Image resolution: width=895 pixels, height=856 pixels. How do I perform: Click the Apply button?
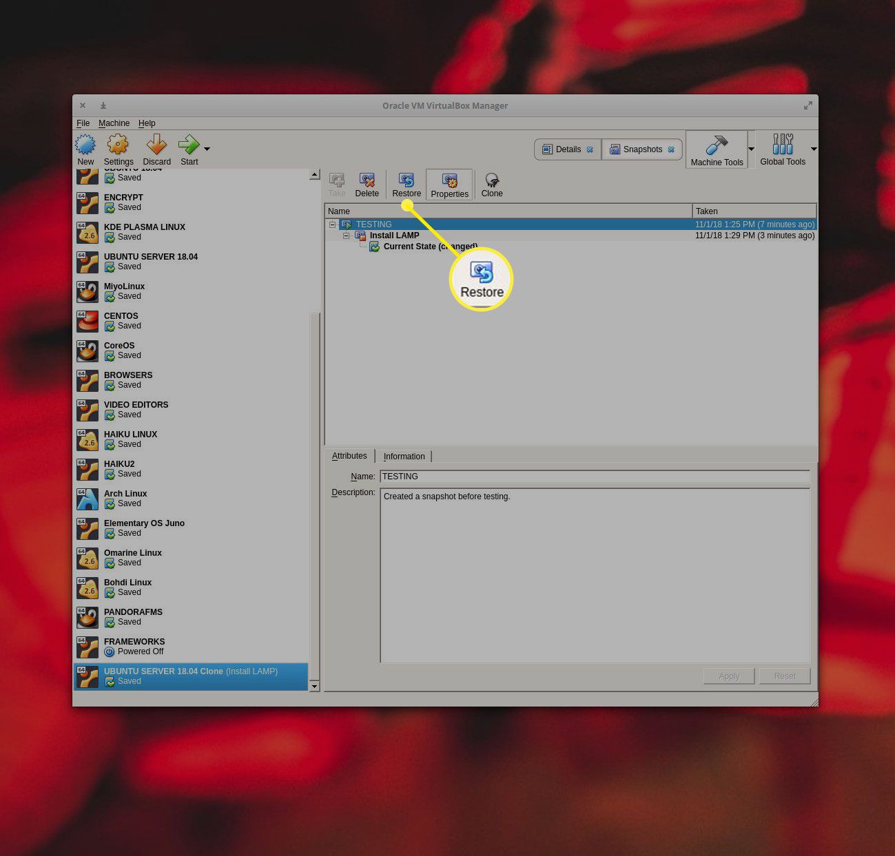(x=729, y=676)
